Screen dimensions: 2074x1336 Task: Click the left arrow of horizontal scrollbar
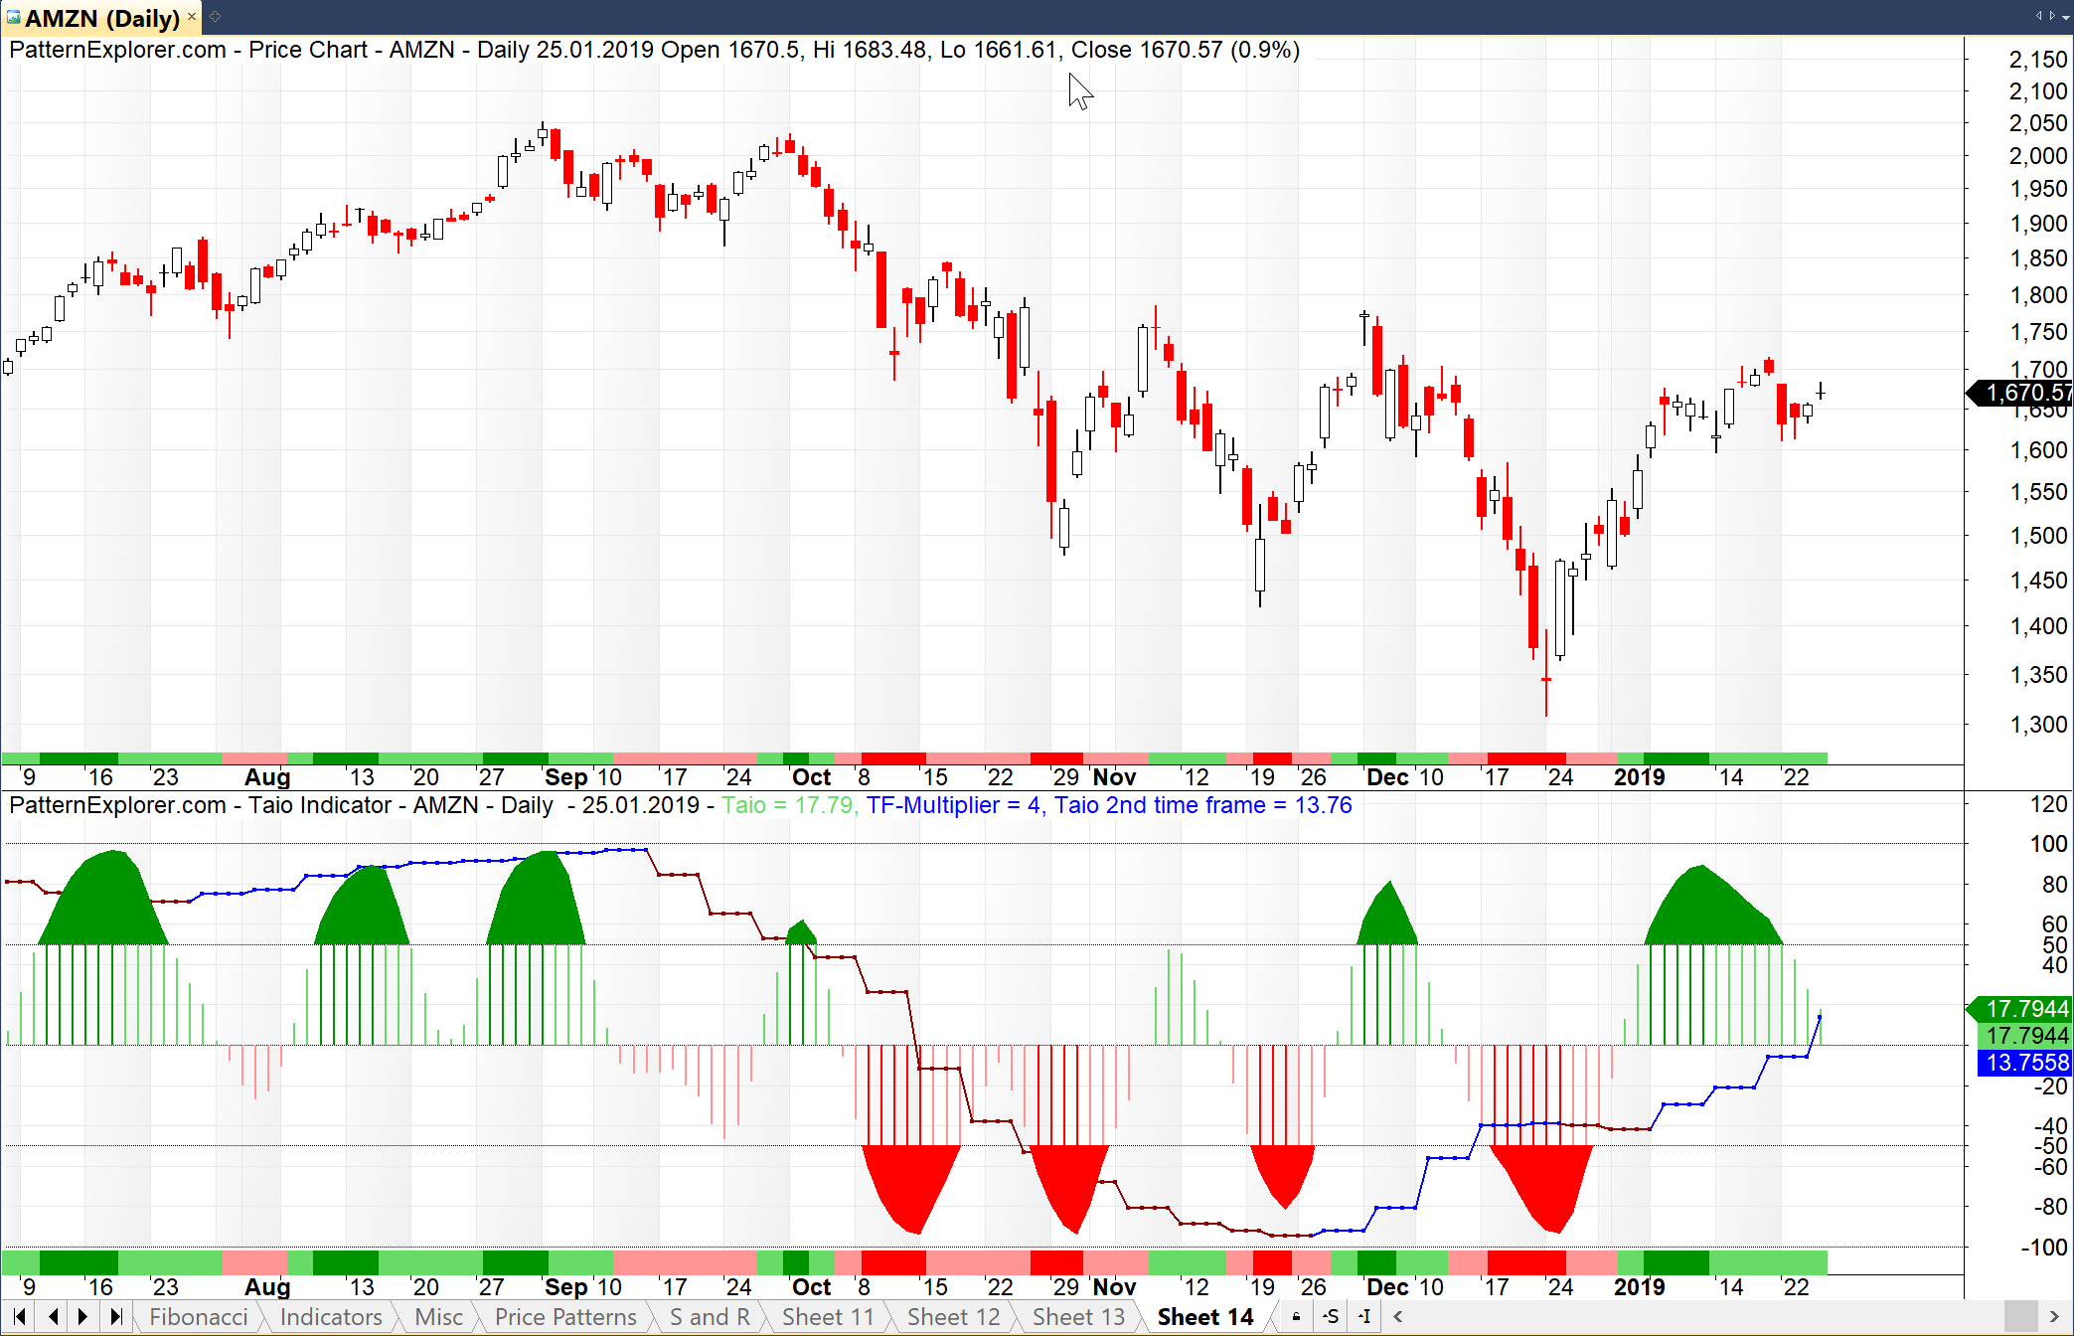(x=1398, y=1317)
